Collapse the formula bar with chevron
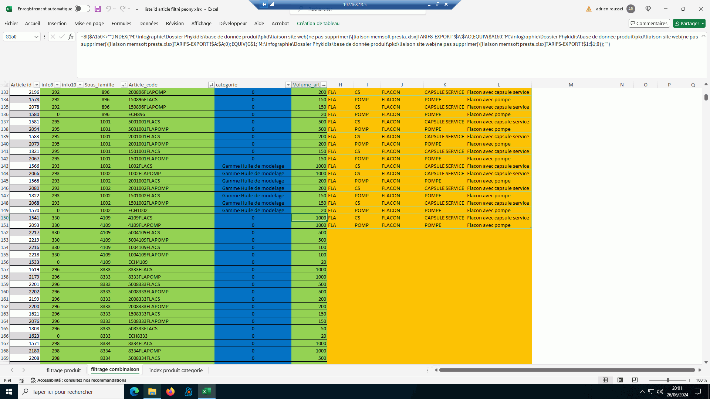 703,36
